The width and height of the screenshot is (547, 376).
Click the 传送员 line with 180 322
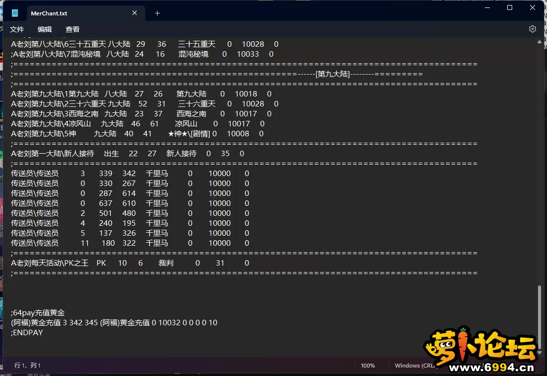130,243
